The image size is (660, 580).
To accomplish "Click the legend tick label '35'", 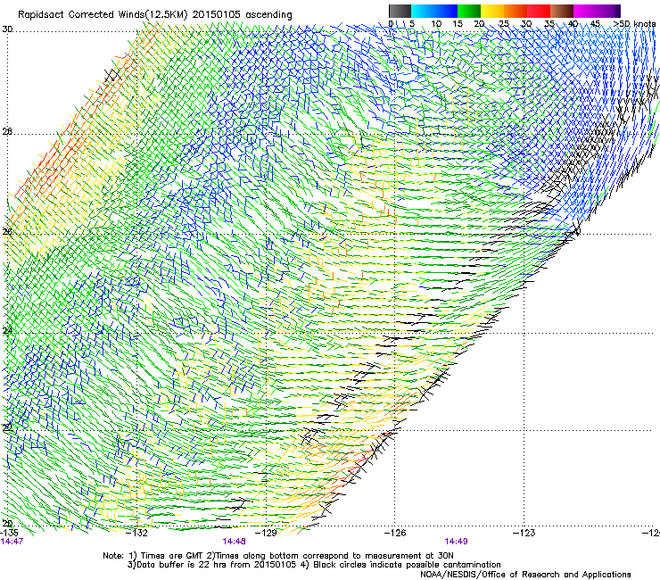I will pyautogui.click(x=549, y=23).
